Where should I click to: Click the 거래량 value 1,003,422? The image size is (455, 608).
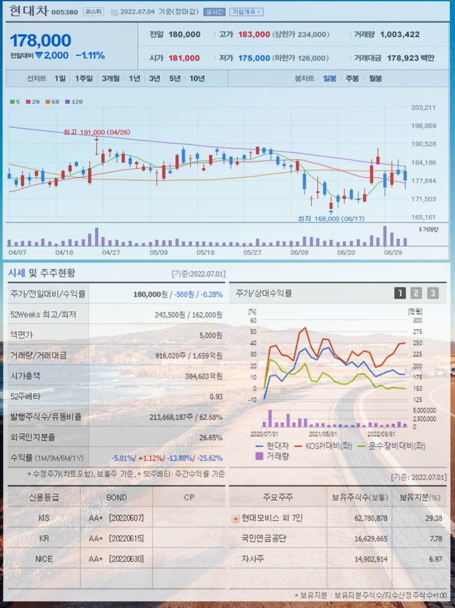(400, 35)
